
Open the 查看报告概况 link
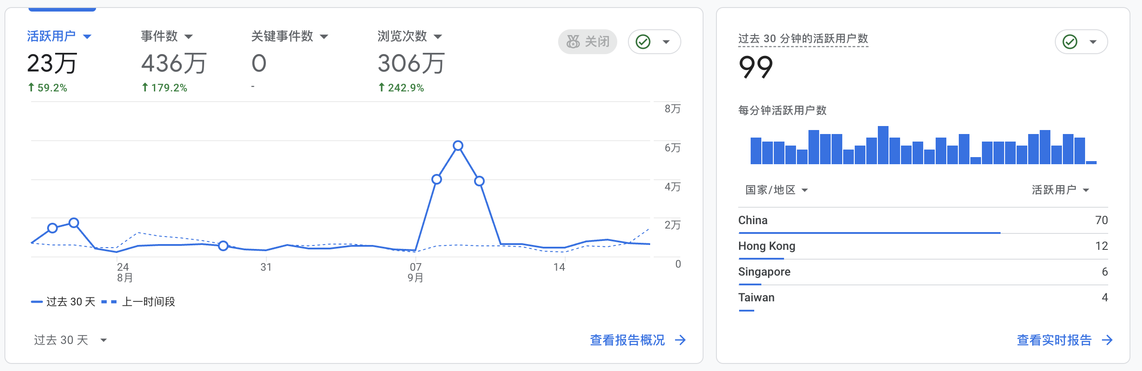pyautogui.click(x=627, y=340)
